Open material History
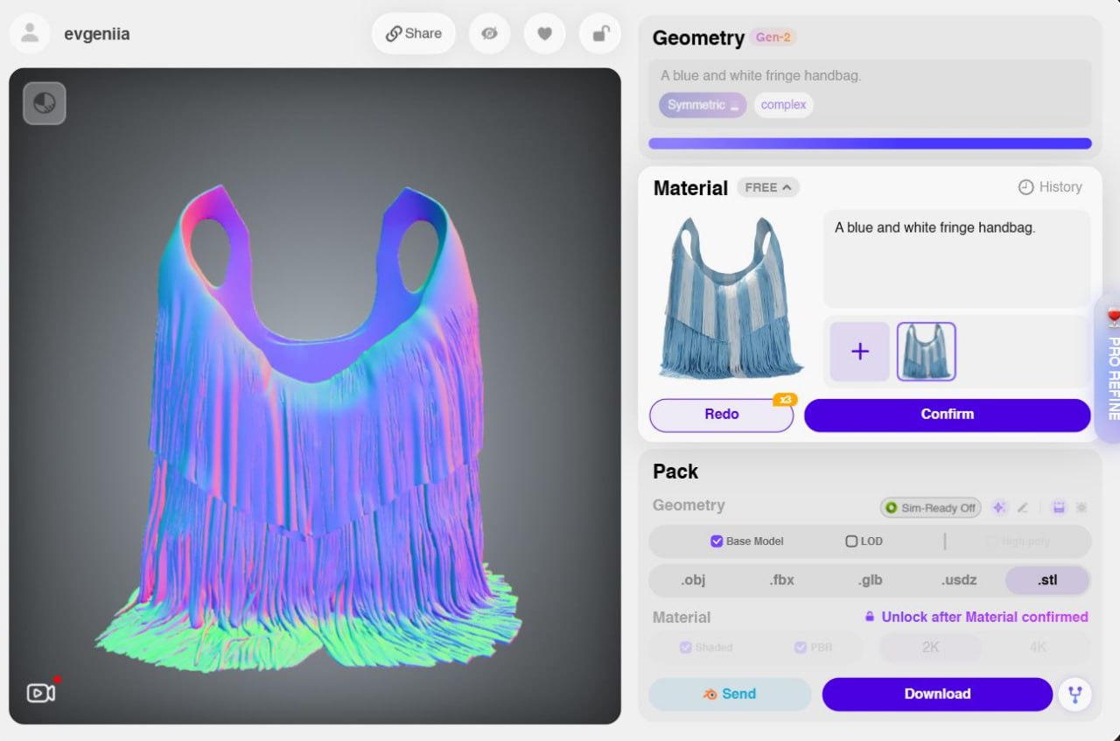1120x741 pixels. (x=1050, y=187)
